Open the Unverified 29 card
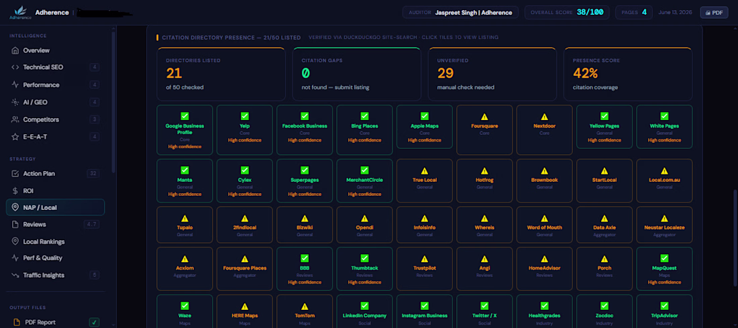The height and width of the screenshot is (328, 738). click(492, 74)
